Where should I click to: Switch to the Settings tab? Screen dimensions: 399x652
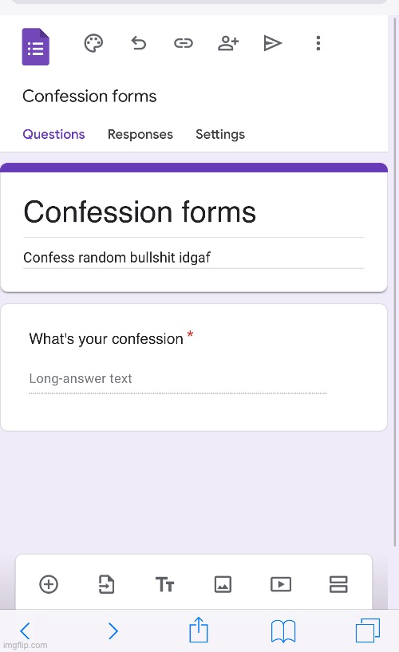tap(220, 134)
